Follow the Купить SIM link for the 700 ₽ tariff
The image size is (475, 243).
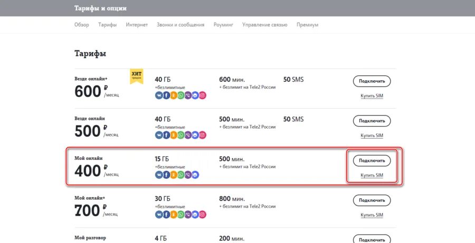[372, 215]
